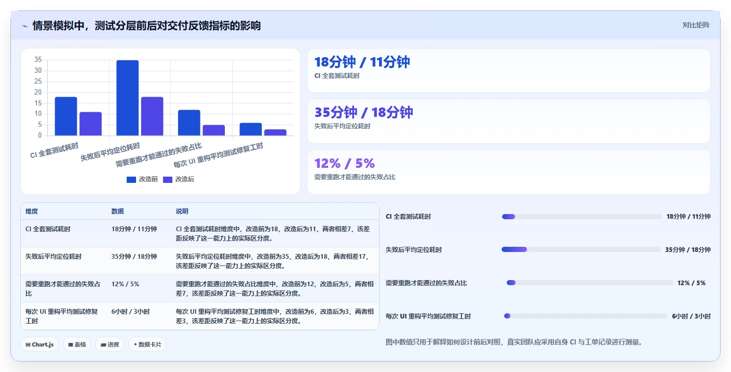Select the 表格 chip below the table
The image size is (731, 372).
(x=77, y=344)
